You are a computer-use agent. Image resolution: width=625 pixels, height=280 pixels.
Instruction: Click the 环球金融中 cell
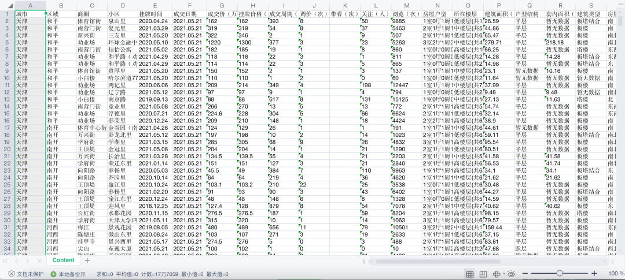tap(122, 43)
